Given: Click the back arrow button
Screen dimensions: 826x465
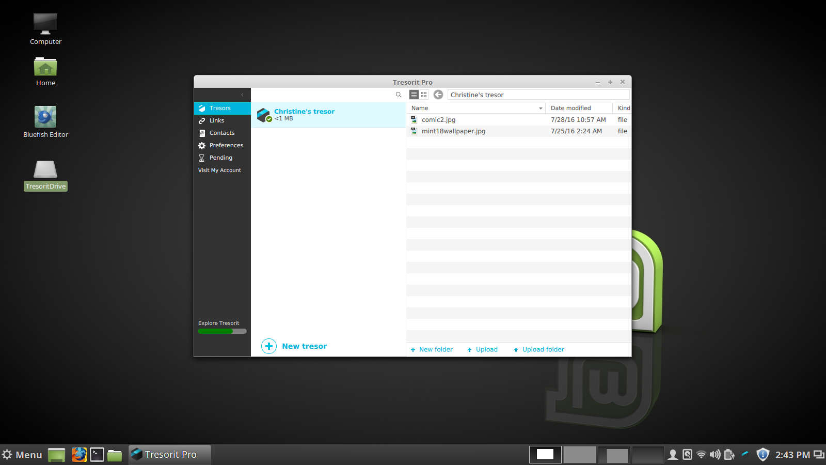Looking at the screenshot, I should tap(438, 95).
